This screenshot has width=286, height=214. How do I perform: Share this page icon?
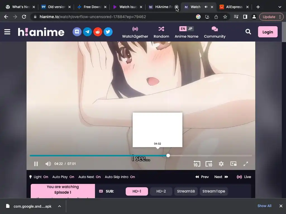coord(216,17)
